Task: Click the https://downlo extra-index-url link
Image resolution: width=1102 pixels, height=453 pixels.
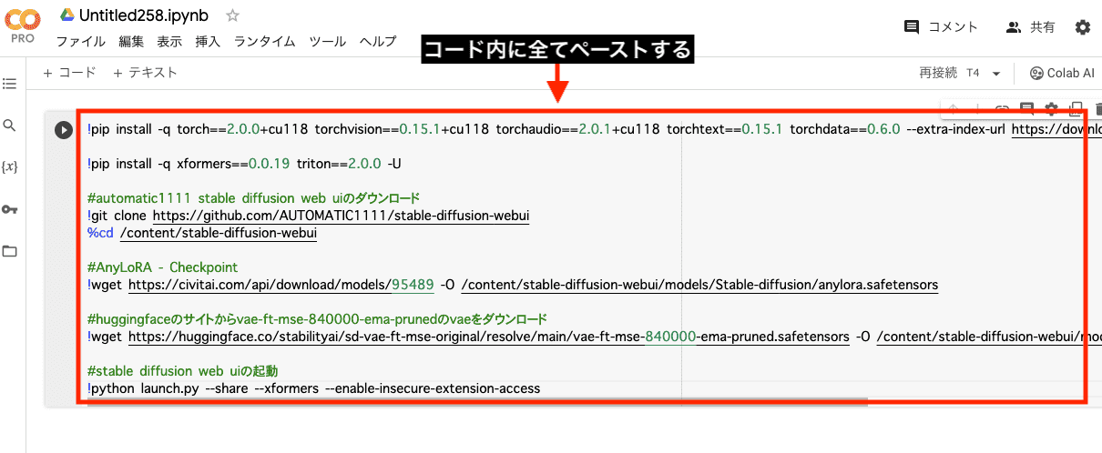Action: point(1056,130)
